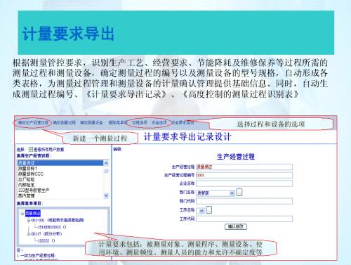Select the 确定测量设备 menu item

tap(91, 122)
